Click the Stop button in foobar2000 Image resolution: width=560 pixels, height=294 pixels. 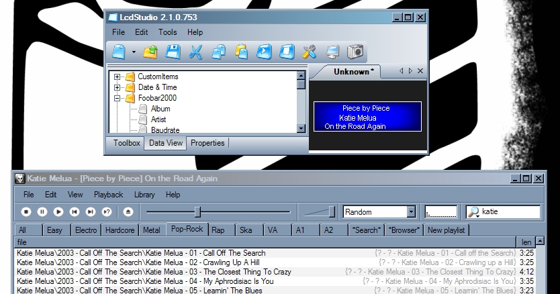26,212
